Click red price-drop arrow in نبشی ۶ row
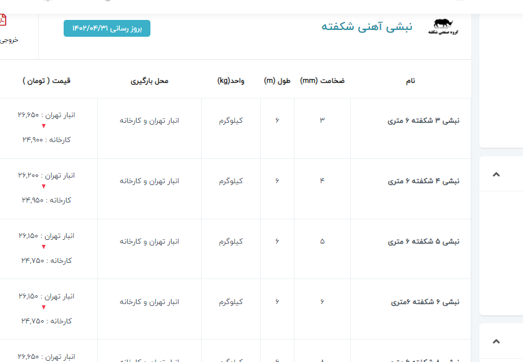 [44, 307]
